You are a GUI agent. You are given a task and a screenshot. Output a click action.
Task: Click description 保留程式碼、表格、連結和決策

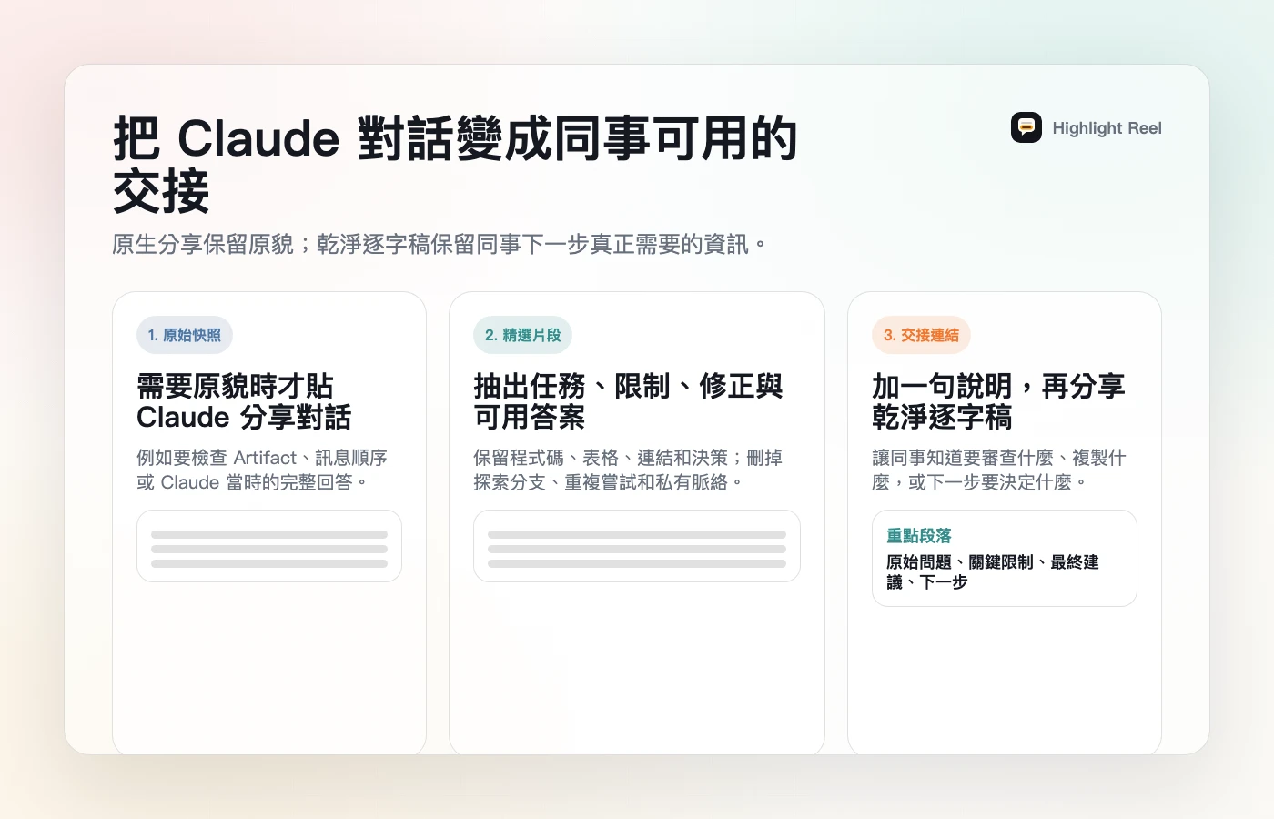[628, 470]
